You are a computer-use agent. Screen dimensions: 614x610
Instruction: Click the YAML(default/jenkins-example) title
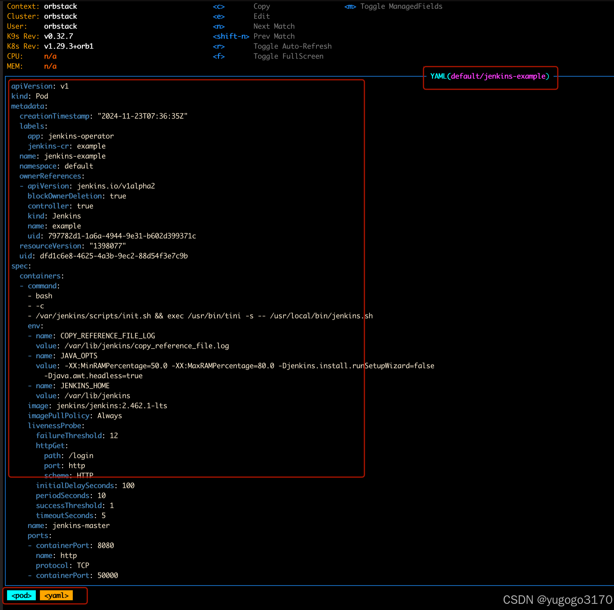[490, 76]
